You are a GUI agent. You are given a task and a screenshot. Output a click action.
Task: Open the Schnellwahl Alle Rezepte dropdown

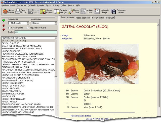[x=28, y=23]
